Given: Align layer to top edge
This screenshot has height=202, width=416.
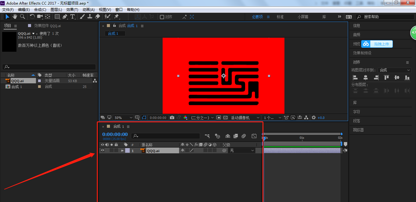Looking at the screenshot, I should [386, 78].
